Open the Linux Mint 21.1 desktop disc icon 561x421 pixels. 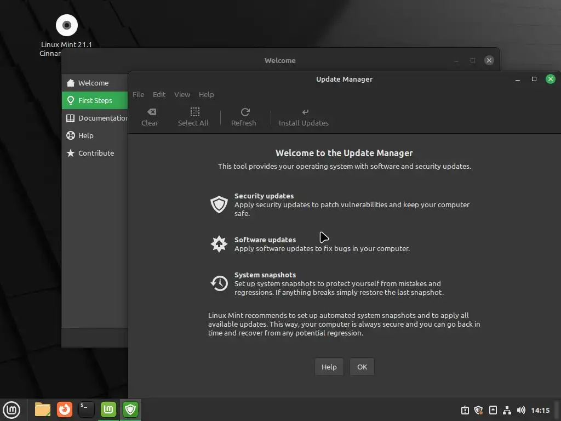pyautogui.click(x=66, y=25)
